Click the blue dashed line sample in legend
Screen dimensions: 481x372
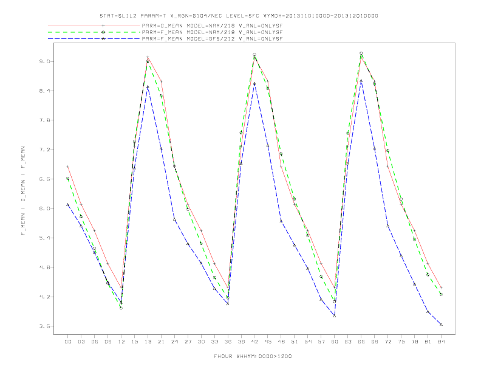click(94, 39)
